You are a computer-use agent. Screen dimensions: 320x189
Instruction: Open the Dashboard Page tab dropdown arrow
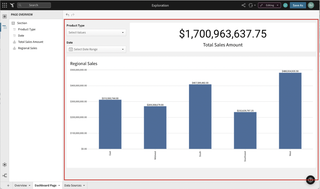(60, 185)
